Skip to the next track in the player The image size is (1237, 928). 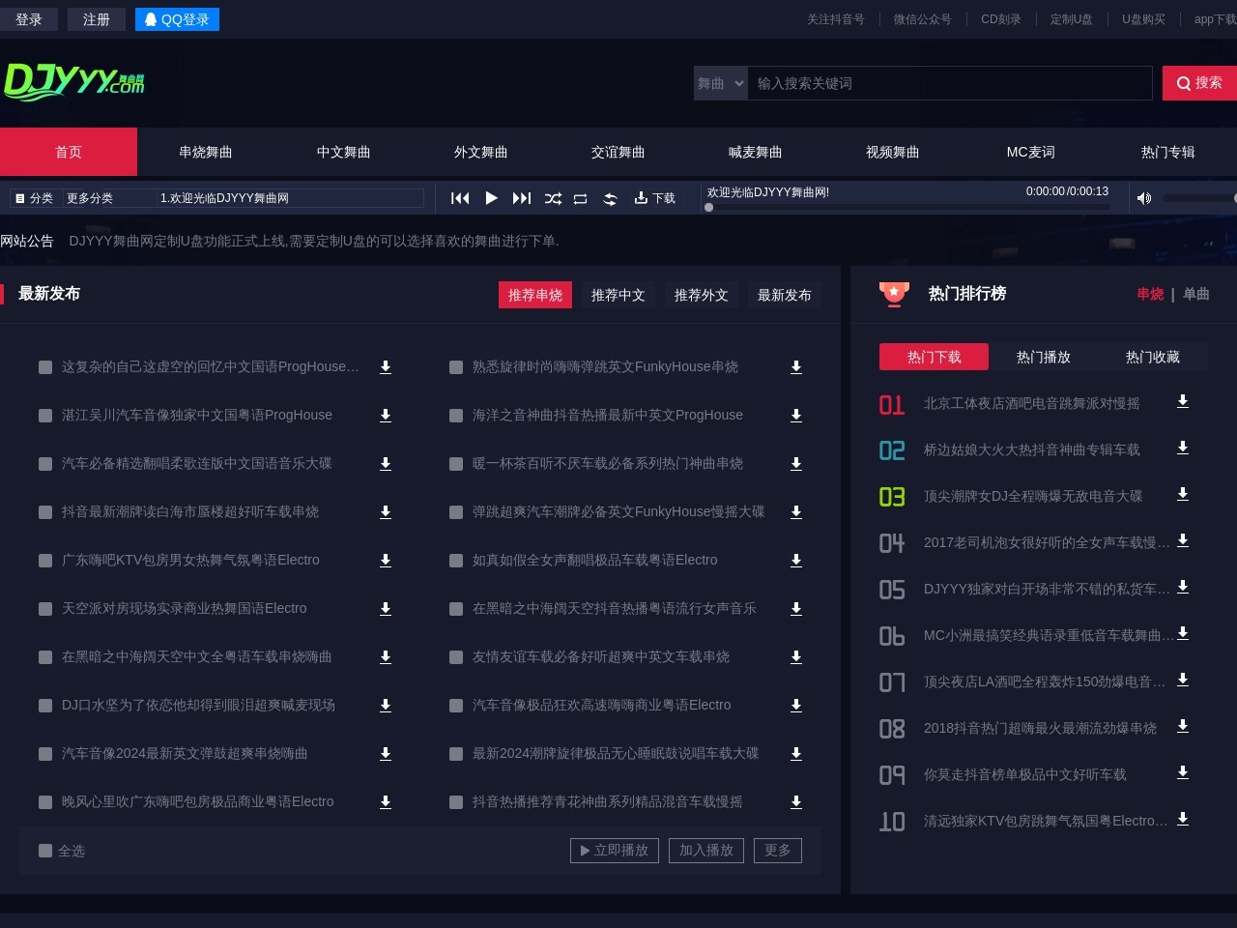[522, 198]
